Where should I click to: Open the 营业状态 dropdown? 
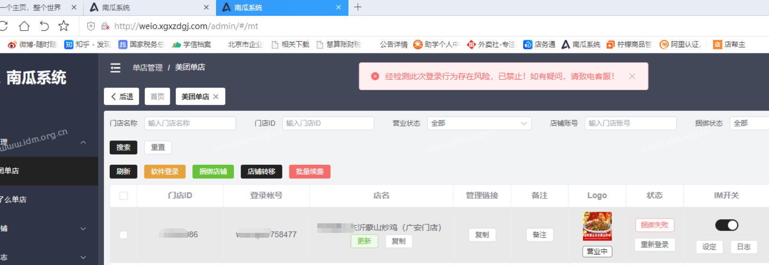click(479, 124)
